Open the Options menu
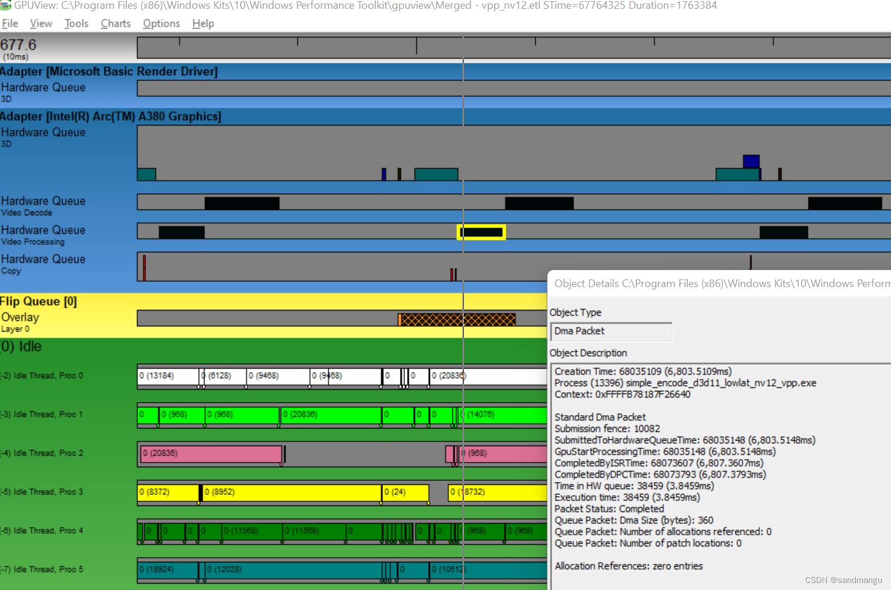Viewport: 891px width, 590px height. click(x=162, y=23)
